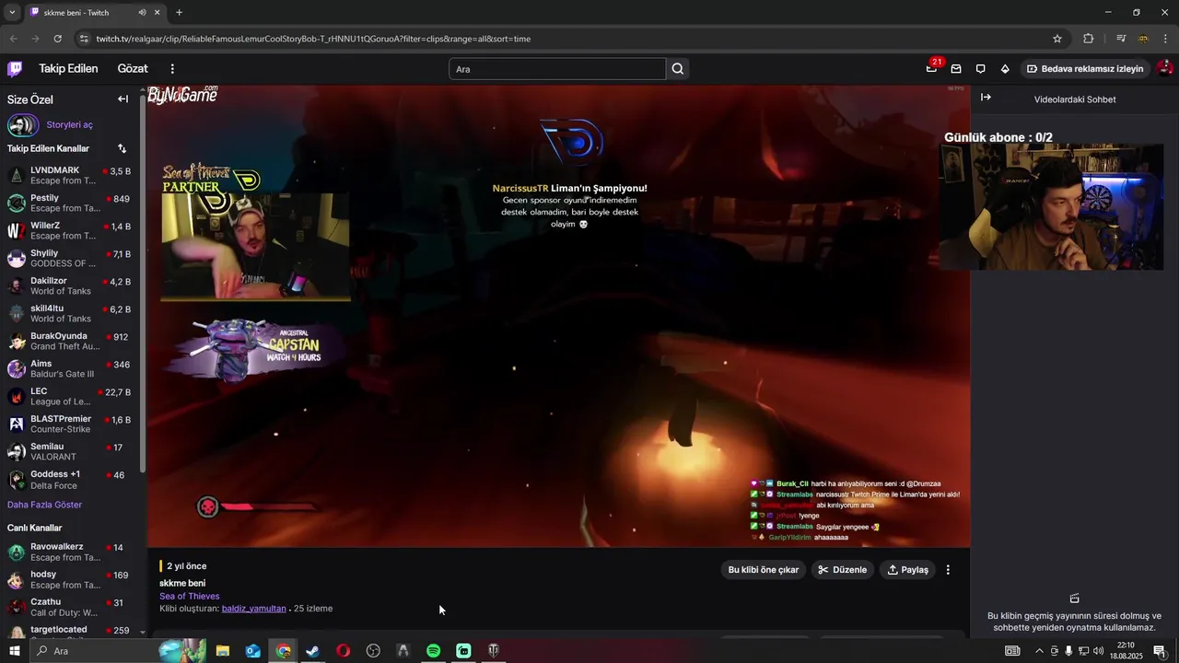Open Sea of Thieves game link
The image size is (1179, 663).
tap(190, 596)
